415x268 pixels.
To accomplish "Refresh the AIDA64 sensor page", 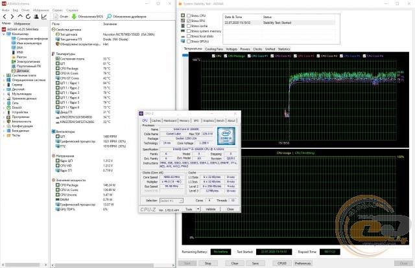I will pyautogui.click(x=28, y=17).
